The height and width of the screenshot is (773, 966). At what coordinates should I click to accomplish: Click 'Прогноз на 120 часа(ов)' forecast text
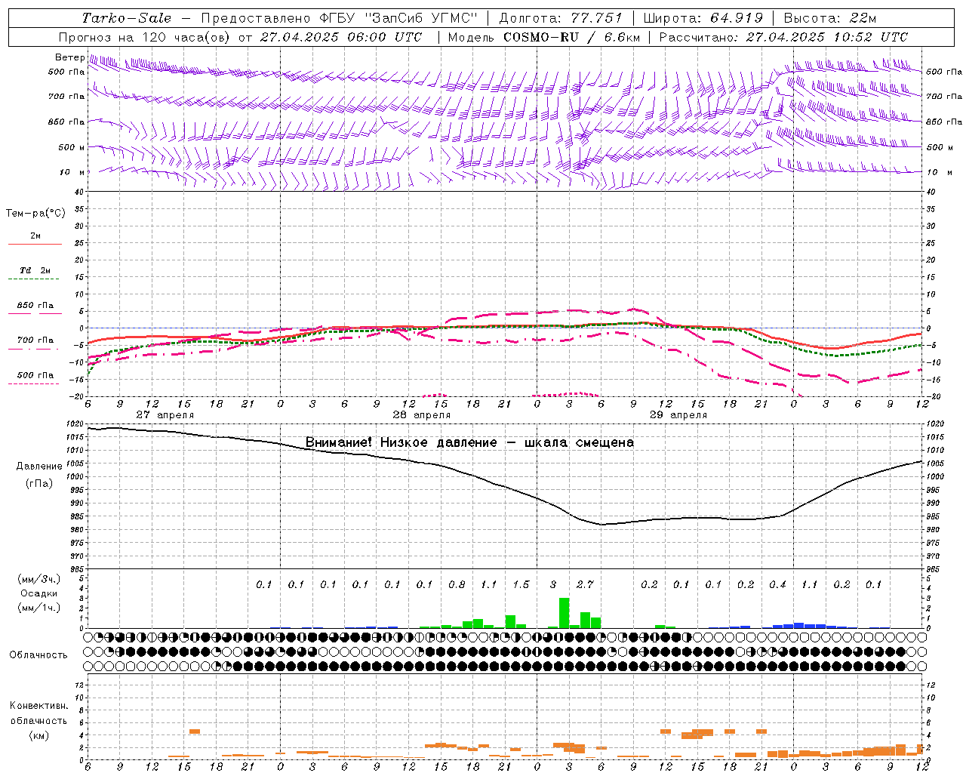coord(145,37)
